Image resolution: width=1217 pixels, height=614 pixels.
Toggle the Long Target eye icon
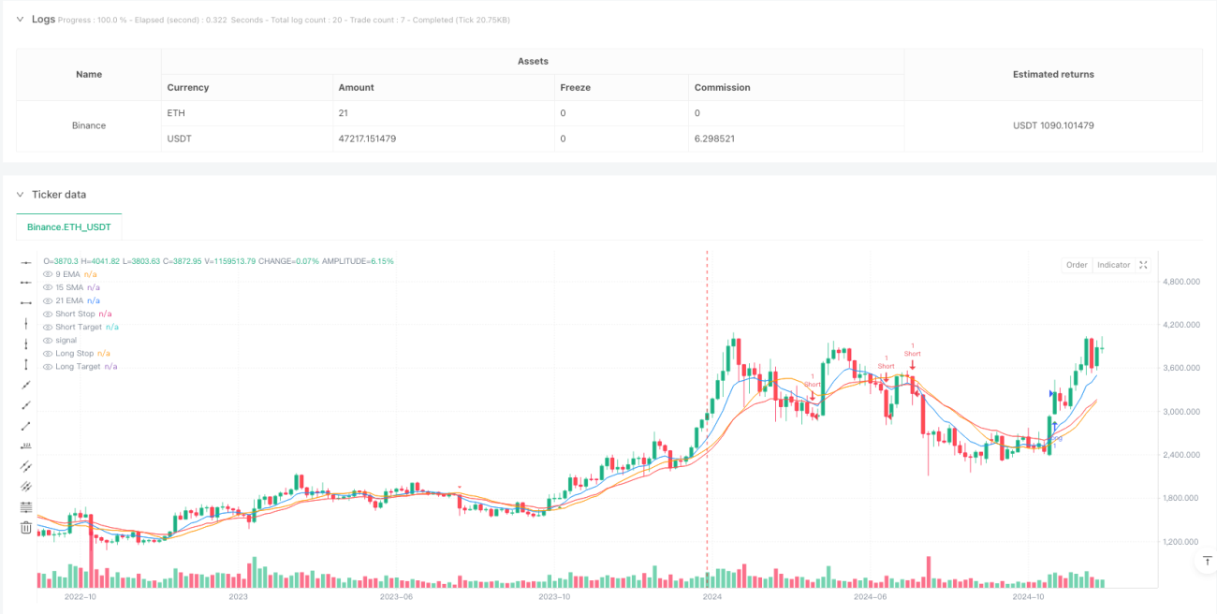click(49, 366)
